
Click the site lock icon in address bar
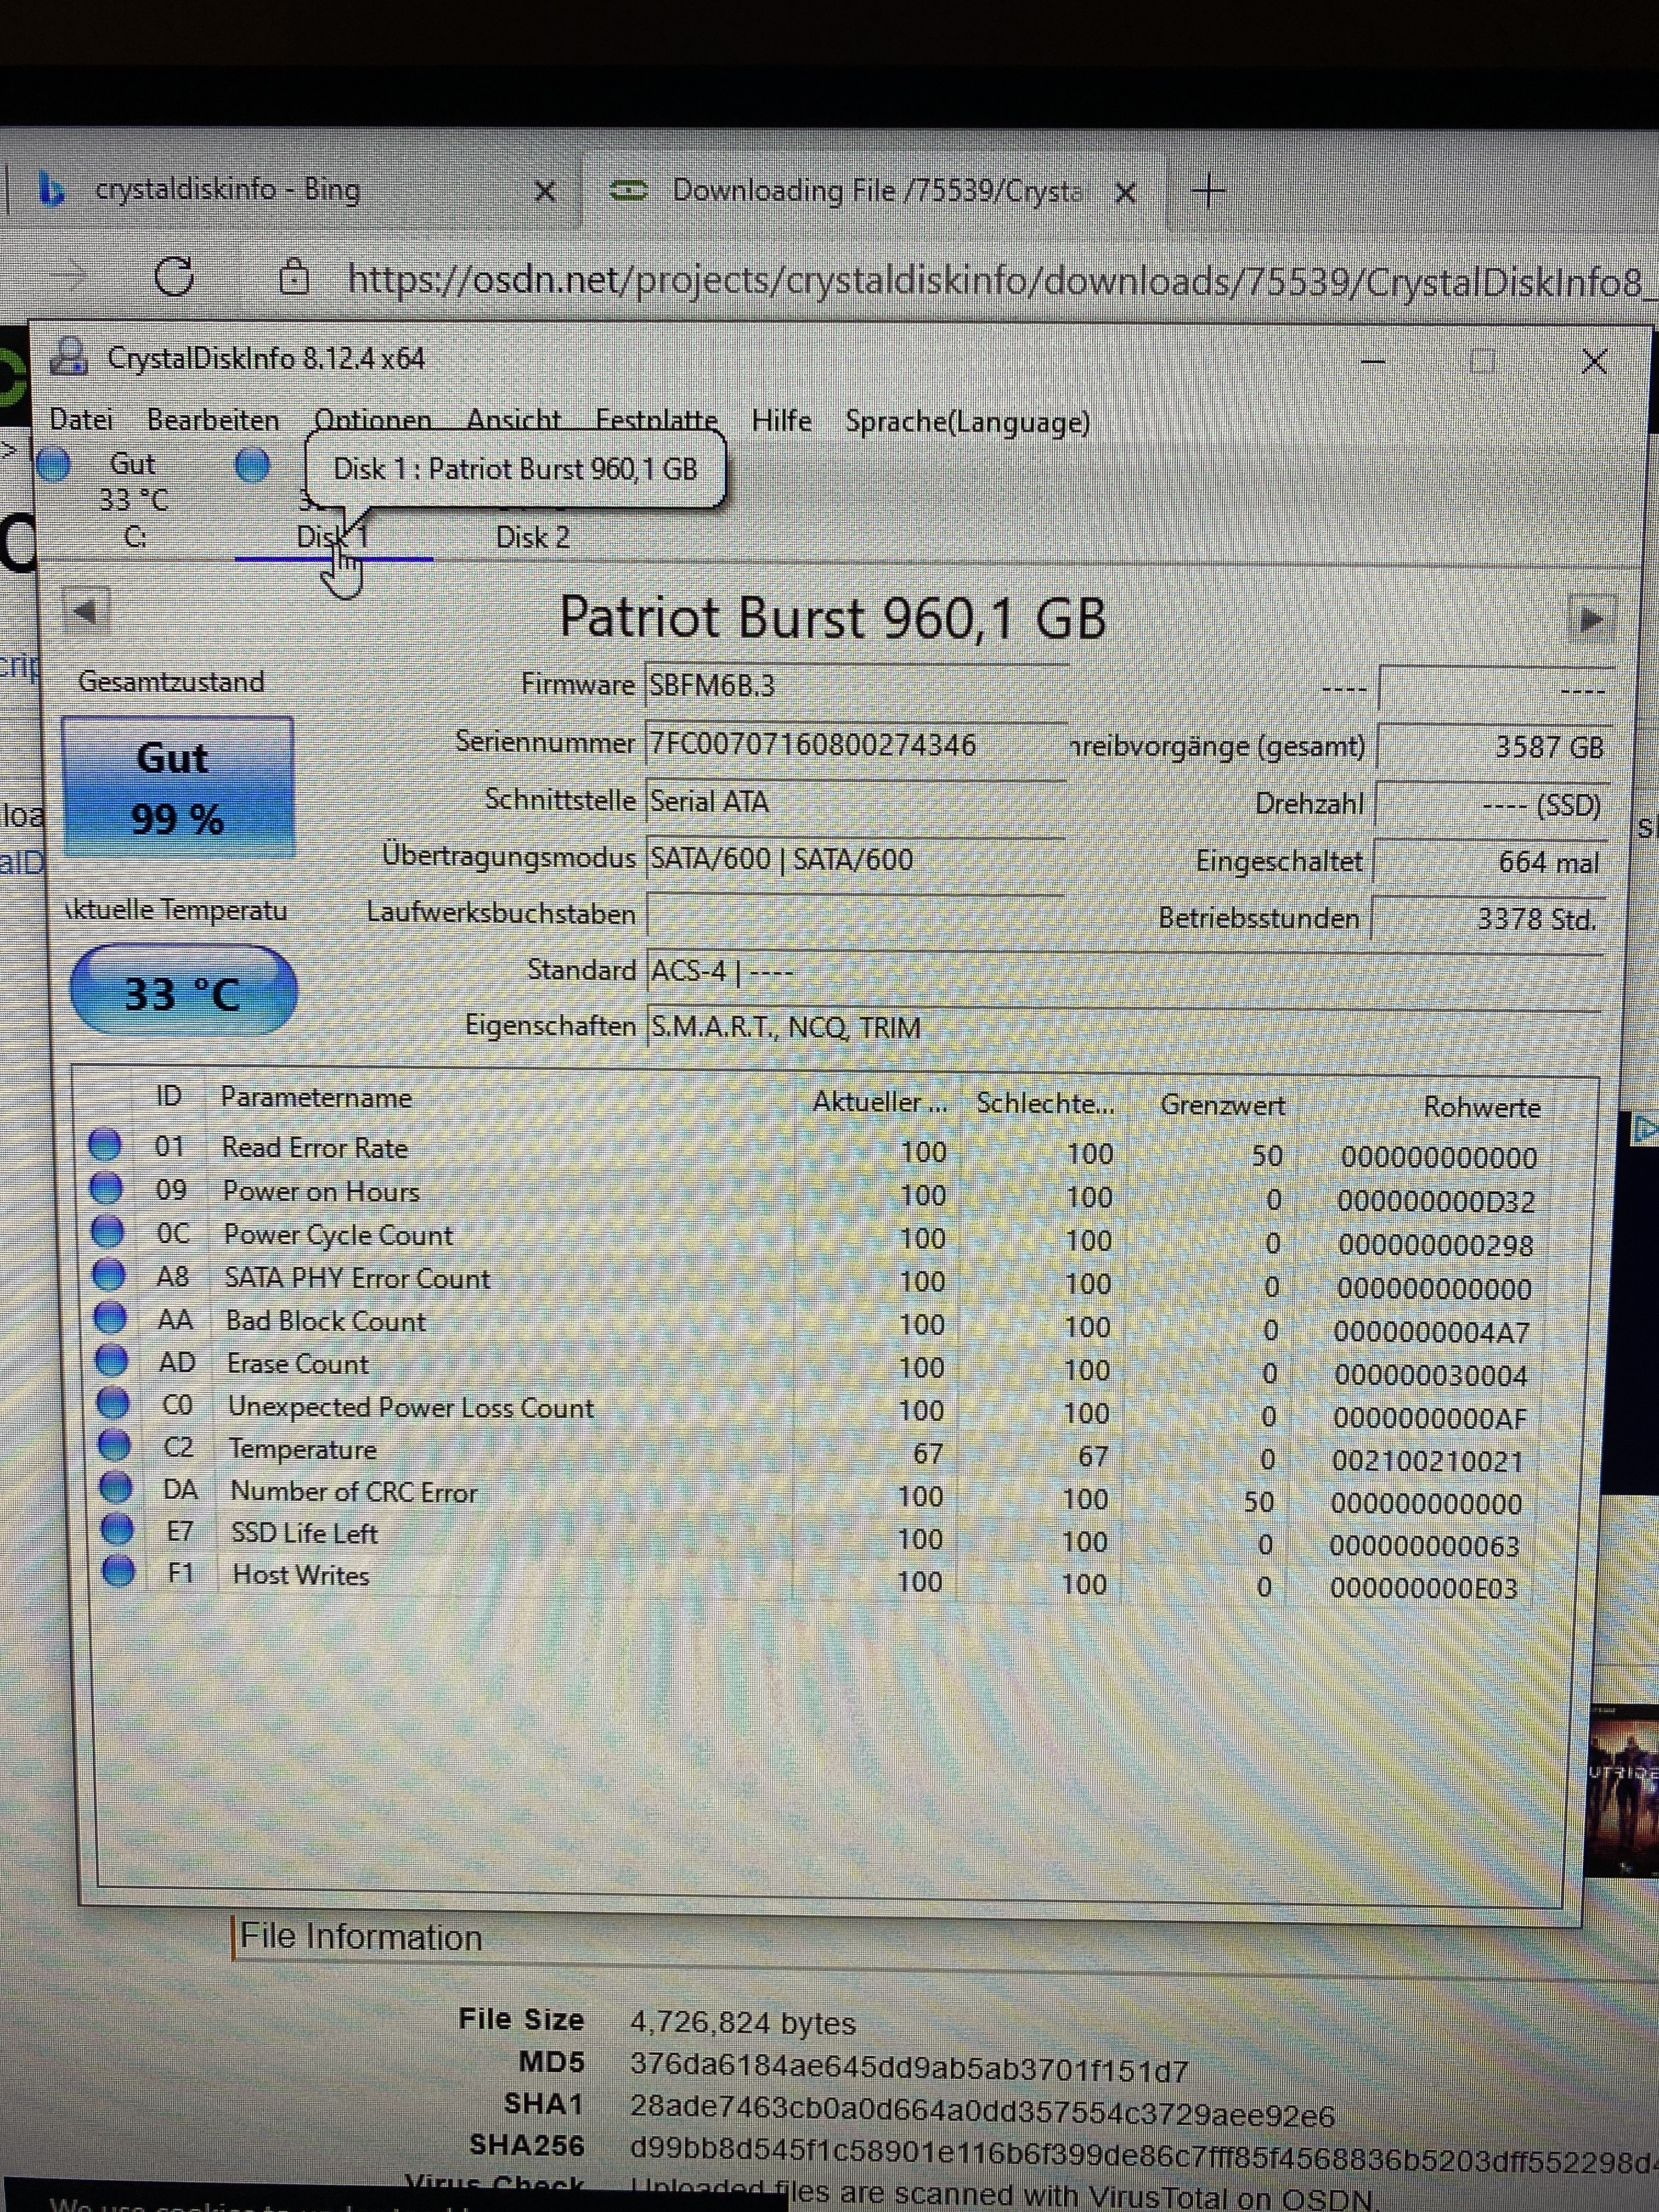click(x=294, y=276)
